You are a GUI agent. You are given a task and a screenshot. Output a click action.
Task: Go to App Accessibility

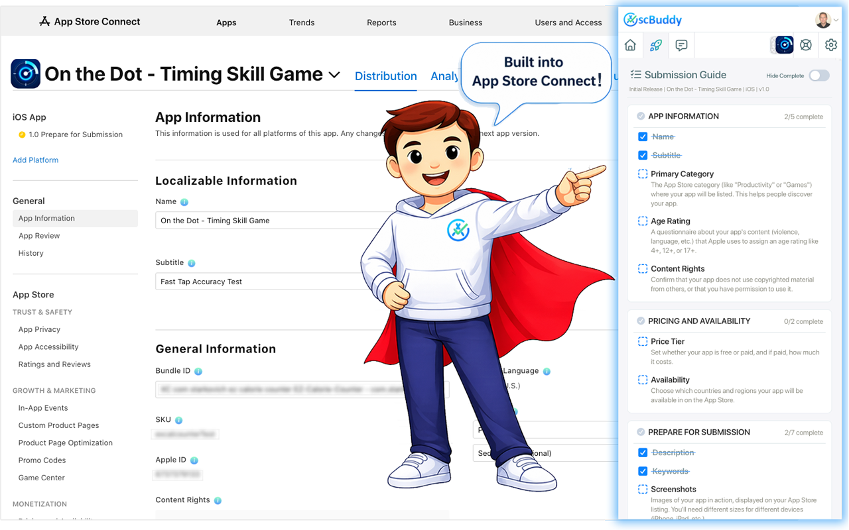(48, 347)
